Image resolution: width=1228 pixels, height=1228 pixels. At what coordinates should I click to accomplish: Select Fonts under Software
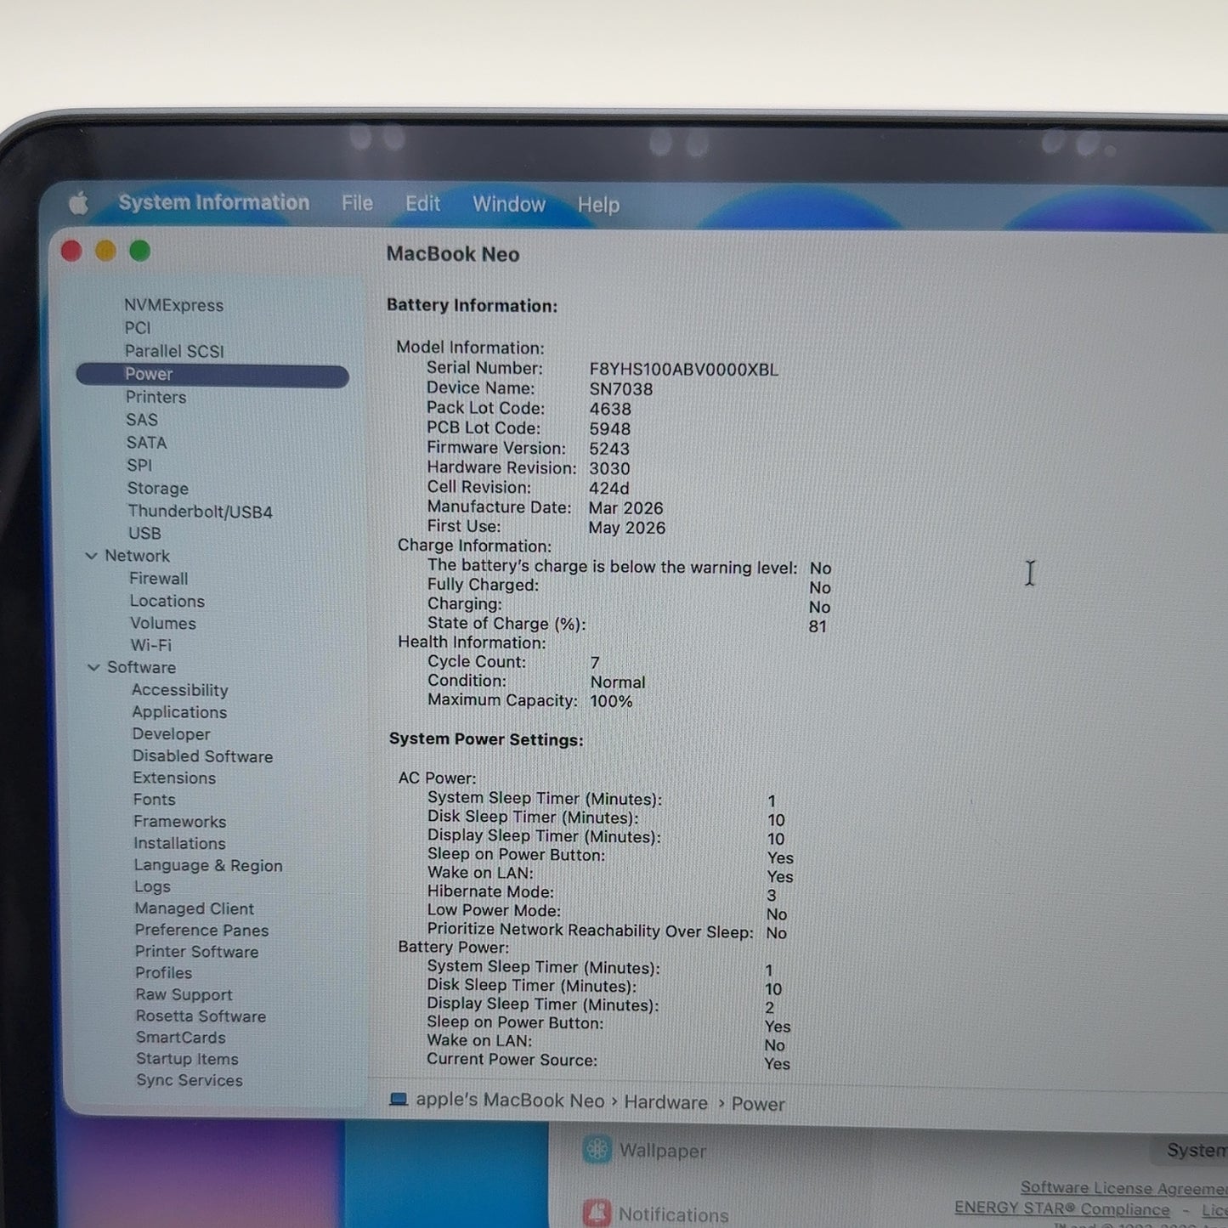tap(154, 800)
